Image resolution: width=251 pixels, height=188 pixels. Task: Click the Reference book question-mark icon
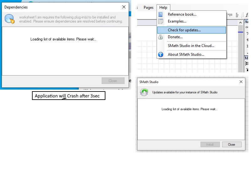coord(161,14)
